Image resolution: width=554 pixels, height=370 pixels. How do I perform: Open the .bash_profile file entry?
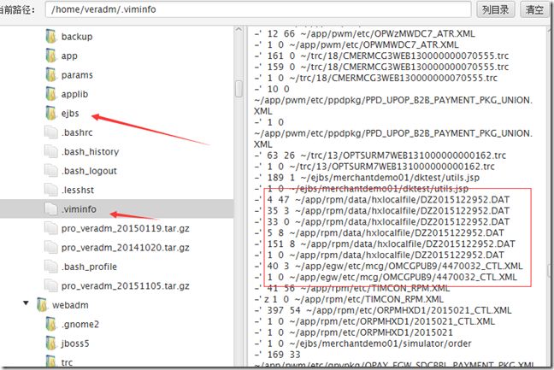point(89,267)
